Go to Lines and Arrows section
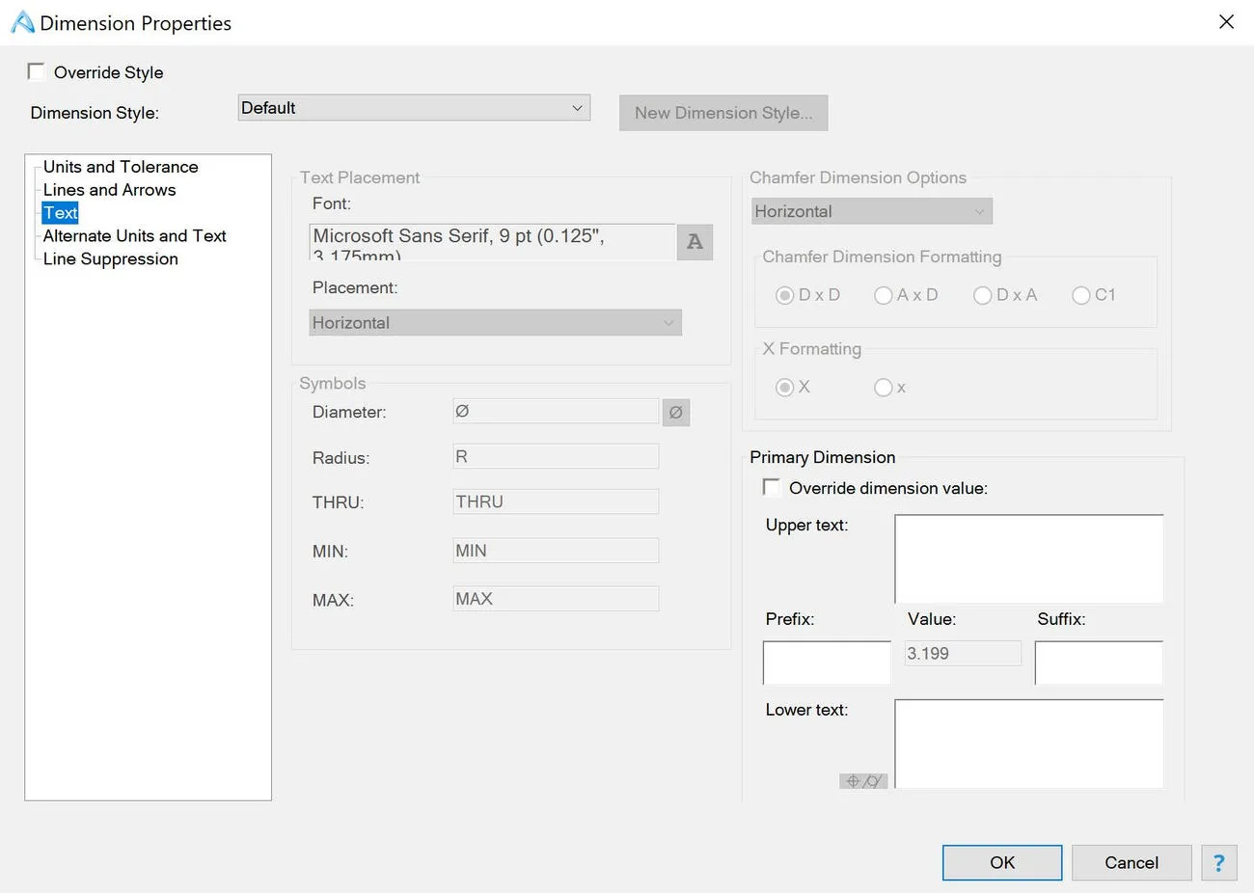Image resolution: width=1254 pixels, height=893 pixels. pyautogui.click(x=110, y=190)
